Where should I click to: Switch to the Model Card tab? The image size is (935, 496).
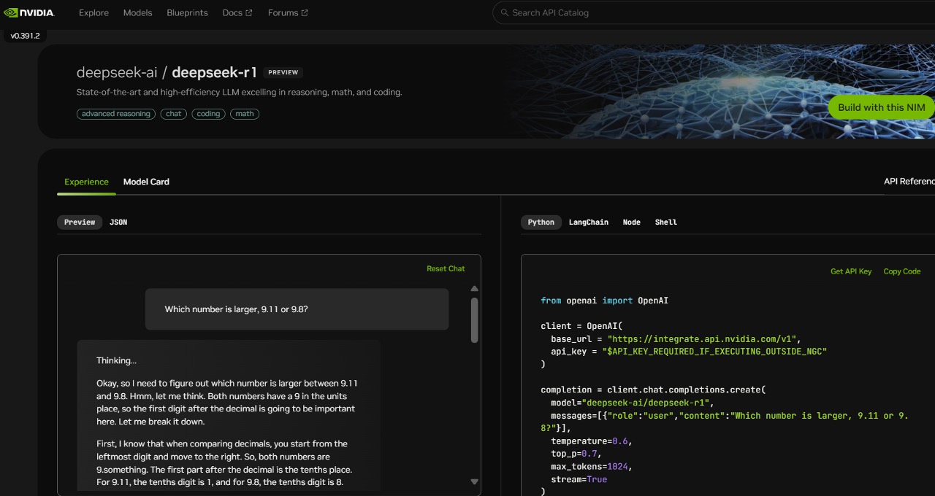(x=146, y=182)
